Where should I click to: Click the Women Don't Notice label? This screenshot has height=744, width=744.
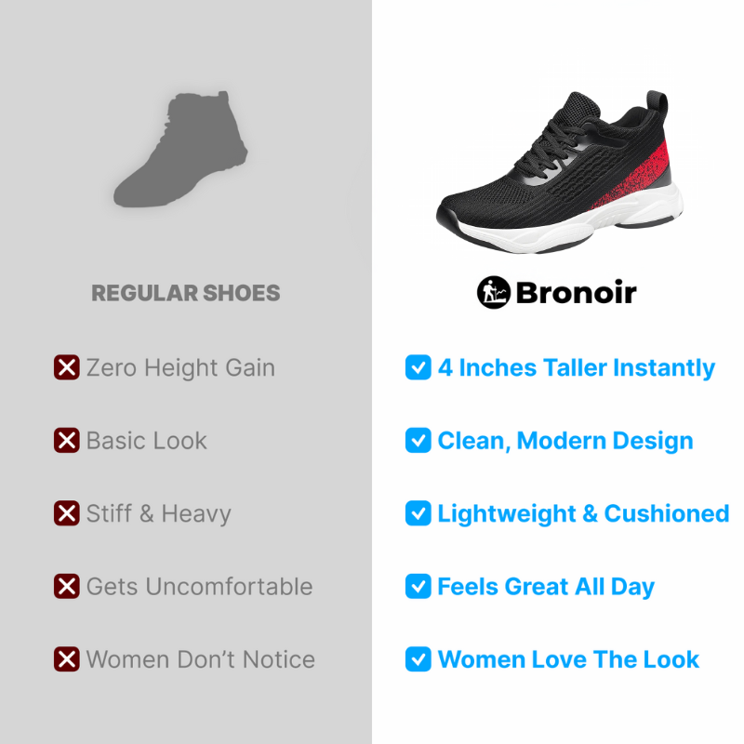[201, 659]
